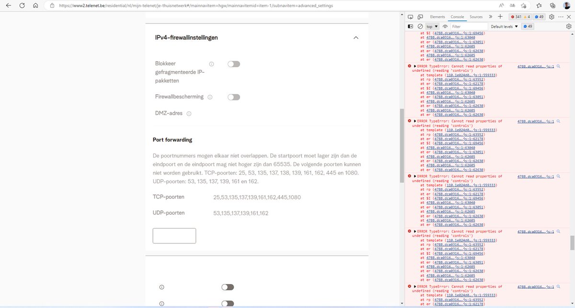Open the Translate page option
The image size is (575, 308).
(x=513, y=6)
